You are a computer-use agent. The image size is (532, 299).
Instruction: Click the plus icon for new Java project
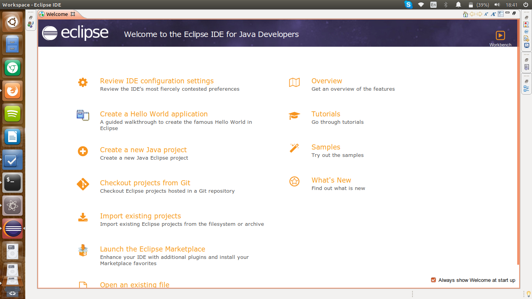83,151
